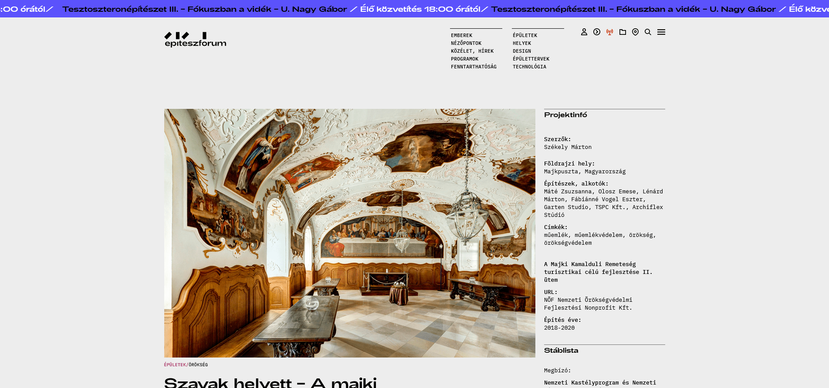Go to epiteszforum logo home

click(x=195, y=39)
